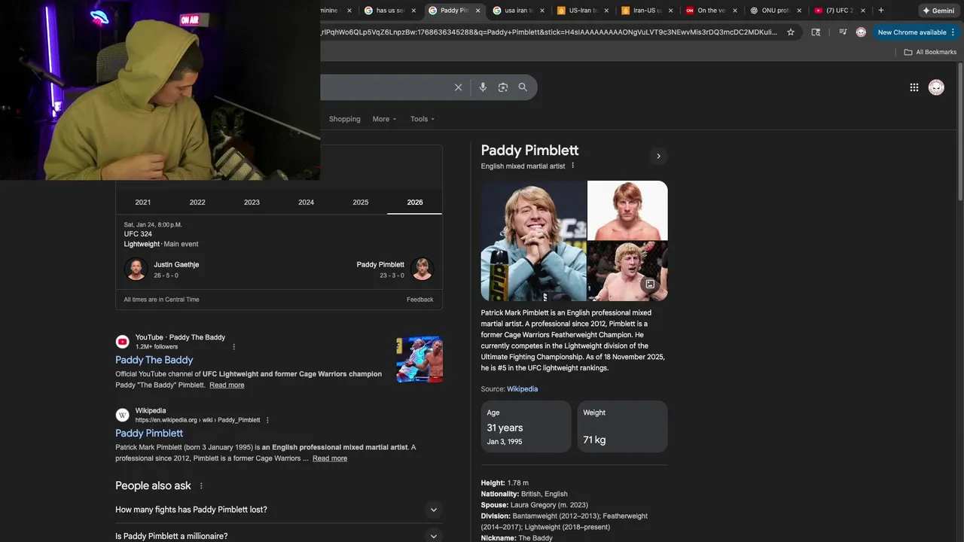Open the Chrome profile icon in toolbar
The width and height of the screenshot is (964, 542).
point(861,32)
